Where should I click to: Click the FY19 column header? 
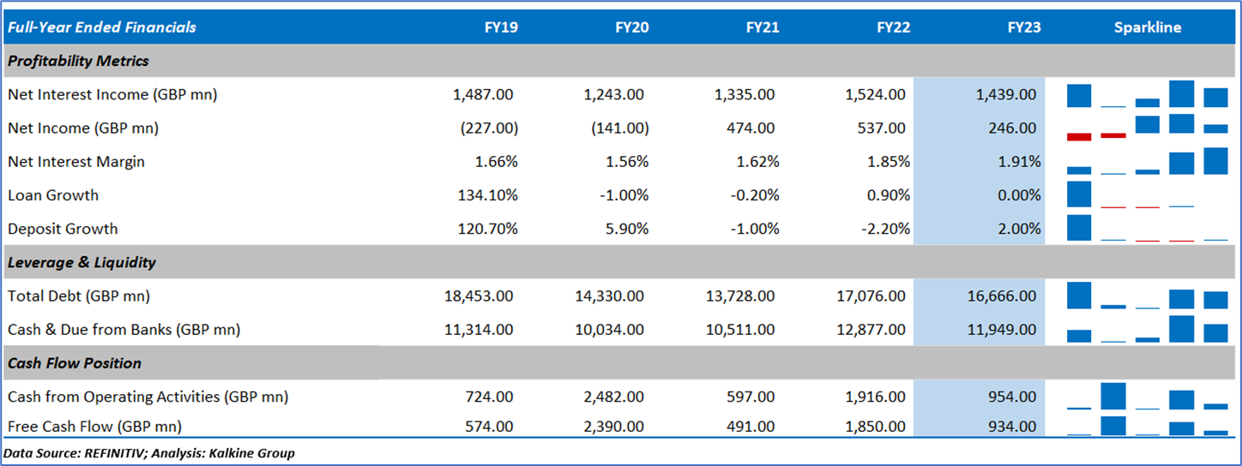click(500, 27)
